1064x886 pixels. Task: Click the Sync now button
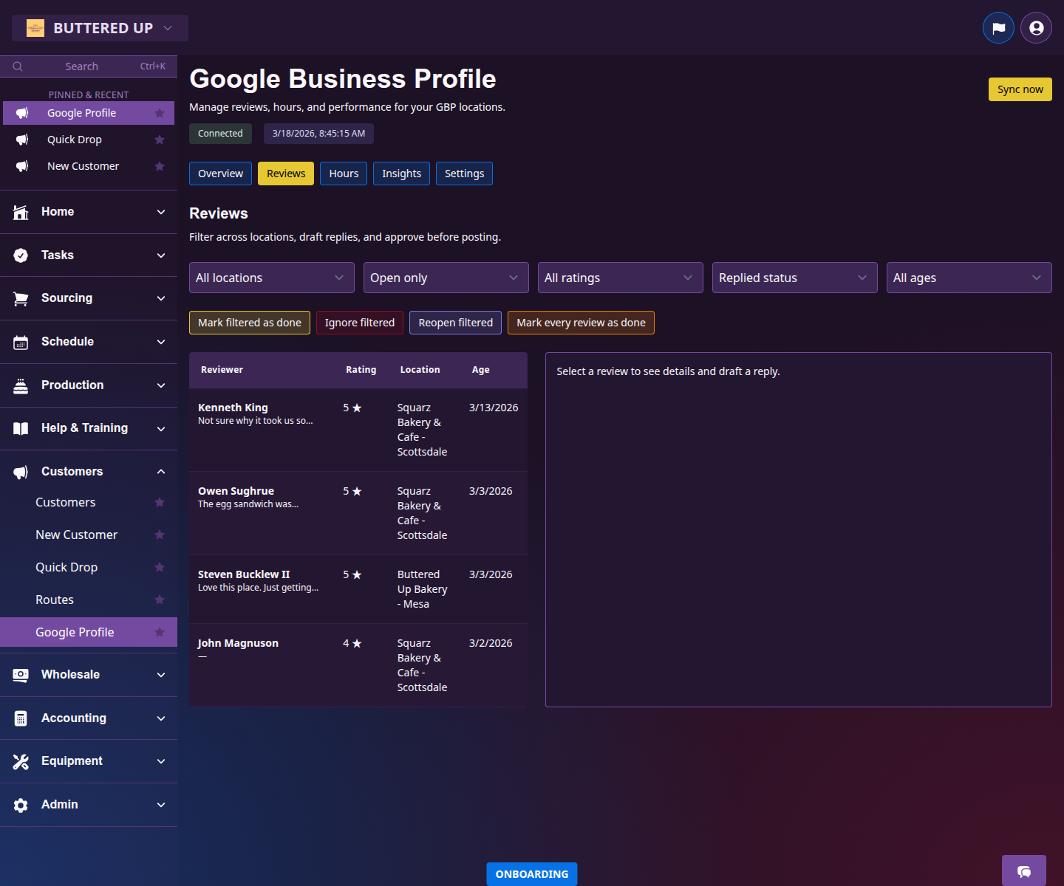(x=1020, y=89)
